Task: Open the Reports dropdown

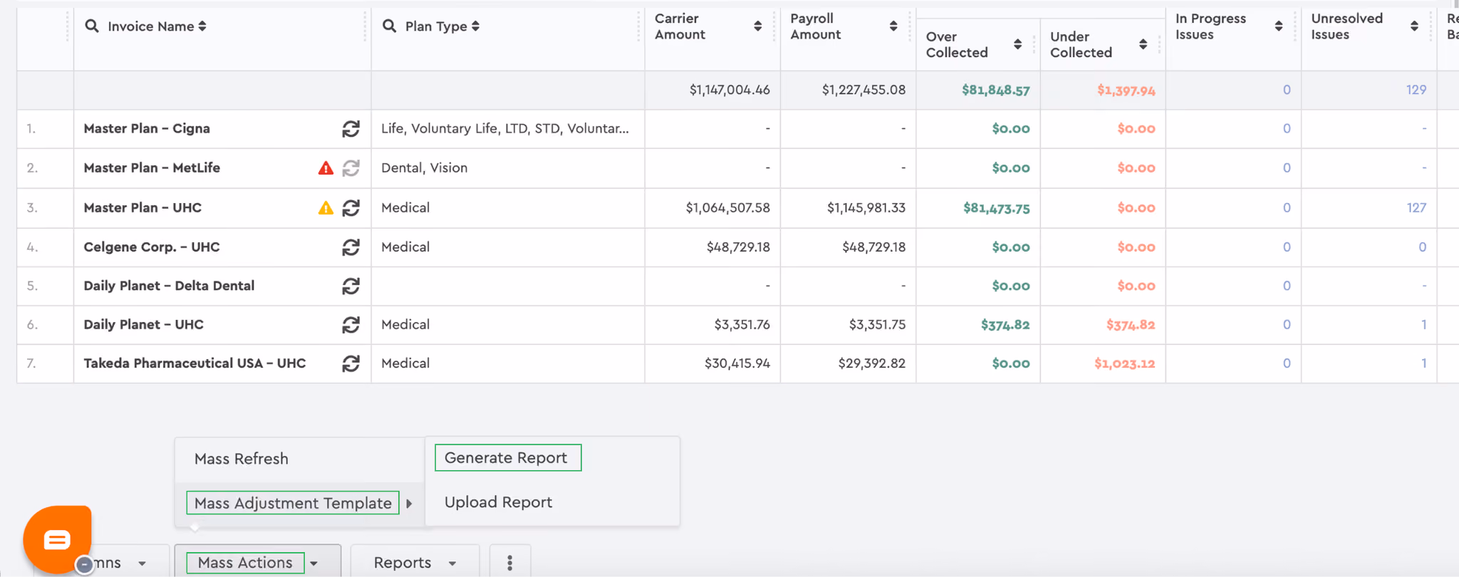Action: (415, 563)
